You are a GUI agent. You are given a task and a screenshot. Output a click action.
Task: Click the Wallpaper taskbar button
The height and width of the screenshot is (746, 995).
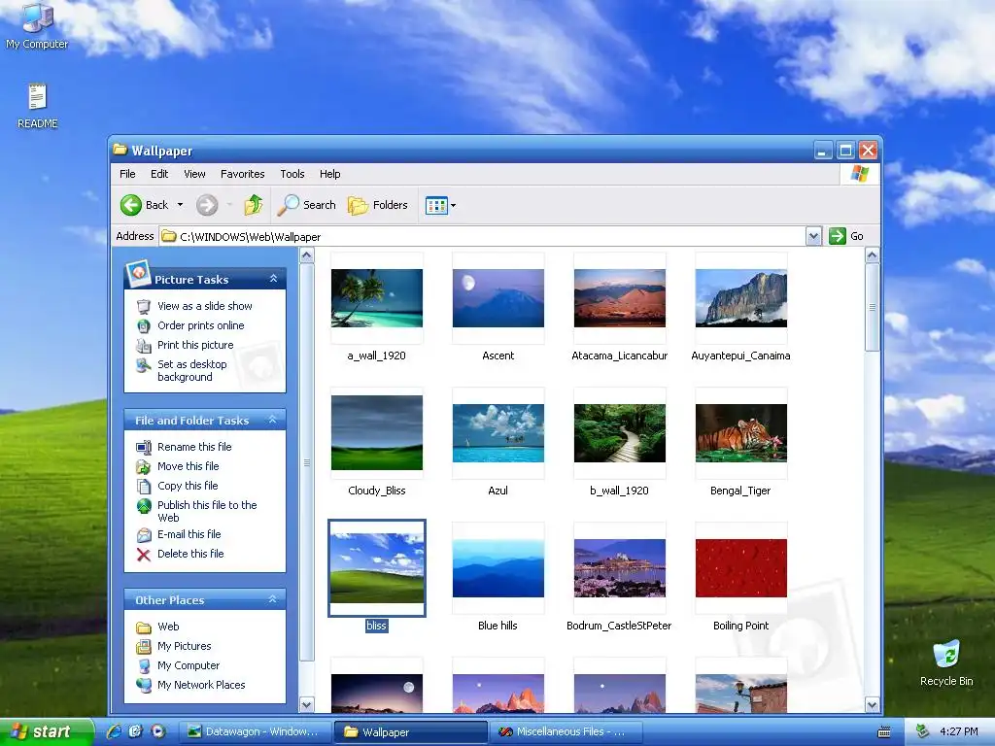point(410,731)
